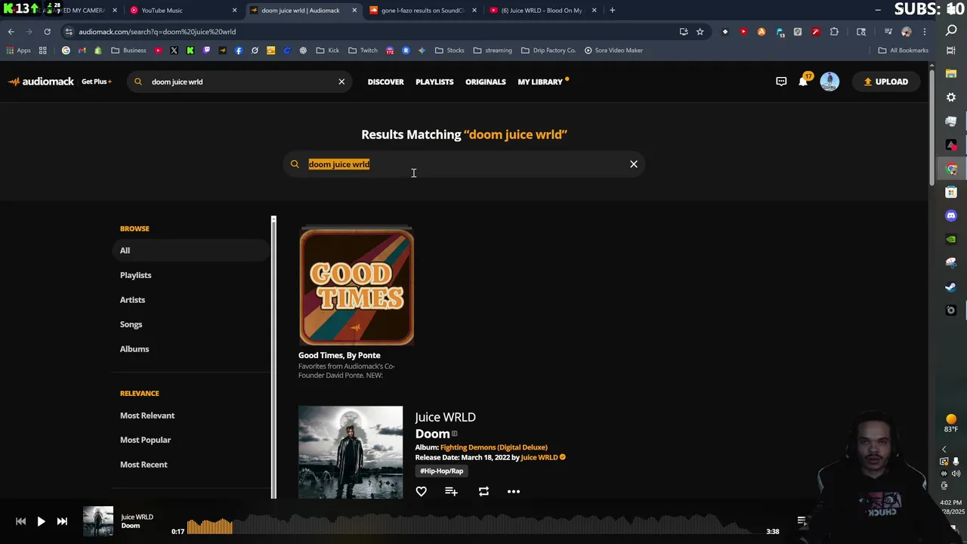This screenshot has height=544, width=967.
Task: Sort by Most Popular
Action: [x=145, y=440]
